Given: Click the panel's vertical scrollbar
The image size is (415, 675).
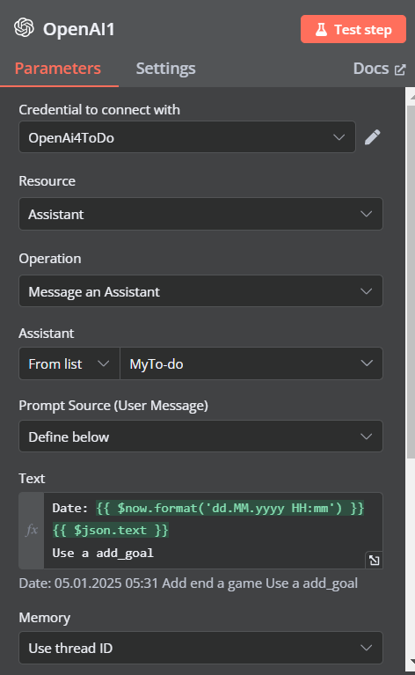Looking at the screenshot, I should (410, 280).
